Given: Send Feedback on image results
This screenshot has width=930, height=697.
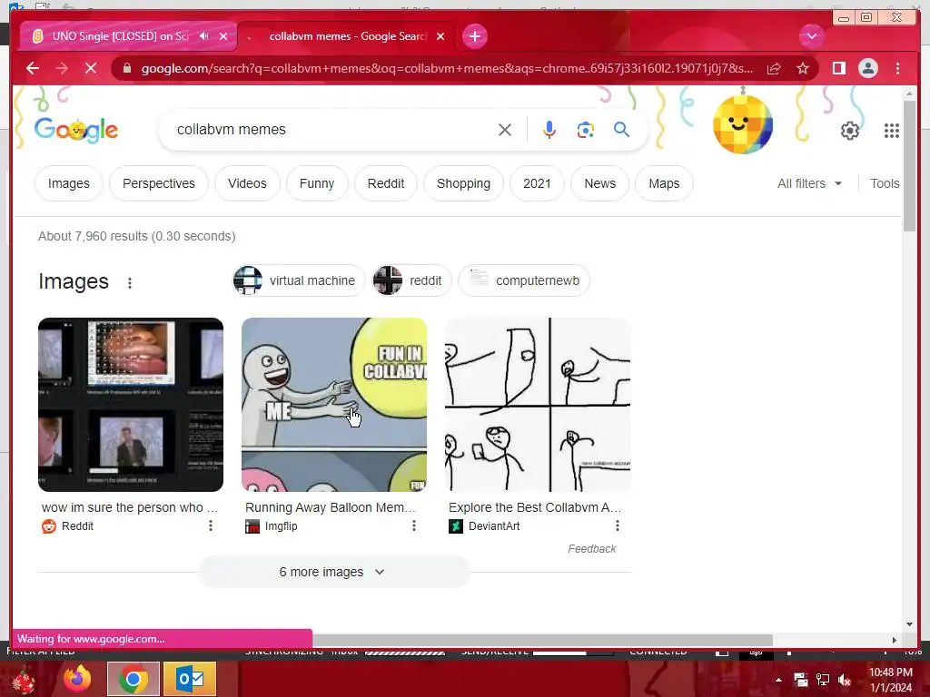Looking at the screenshot, I should 592,549.
